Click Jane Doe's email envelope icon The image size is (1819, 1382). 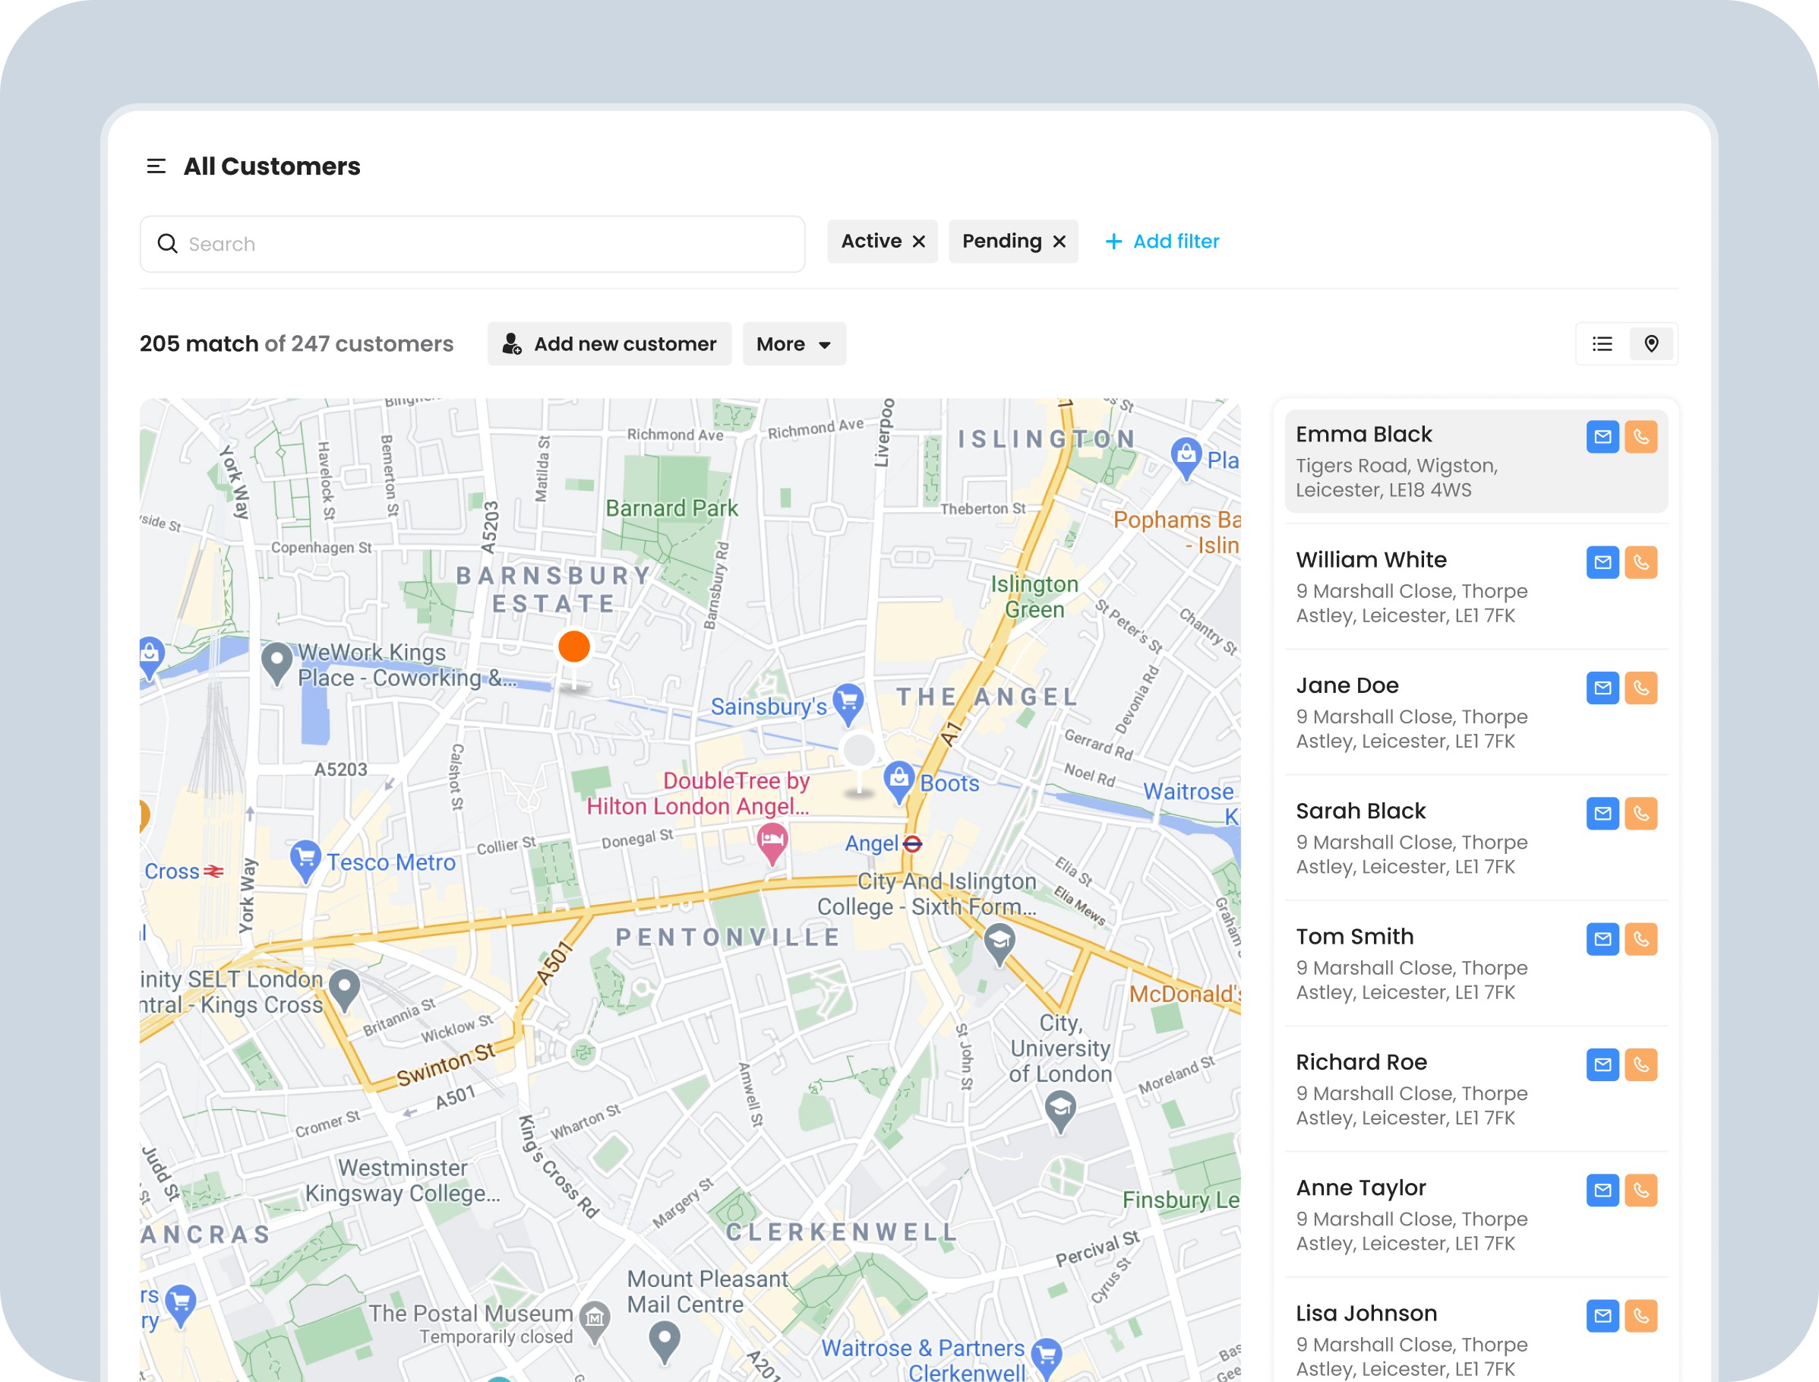tap(1602, 688)
